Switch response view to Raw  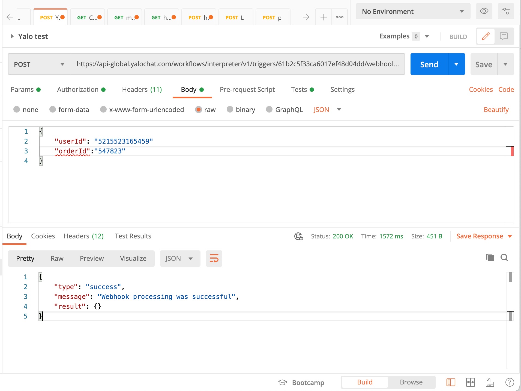pos(57,258)
